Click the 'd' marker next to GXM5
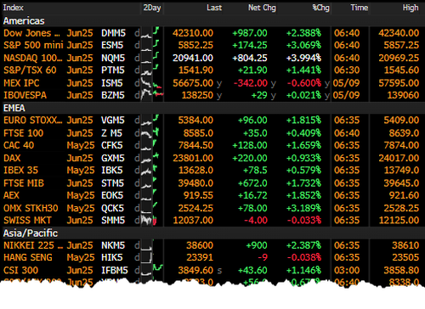Screen dimensions: 425x309 point(137,158)
